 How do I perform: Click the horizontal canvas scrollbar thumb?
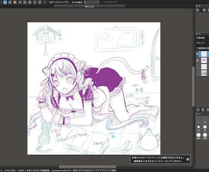pos(88,167)
